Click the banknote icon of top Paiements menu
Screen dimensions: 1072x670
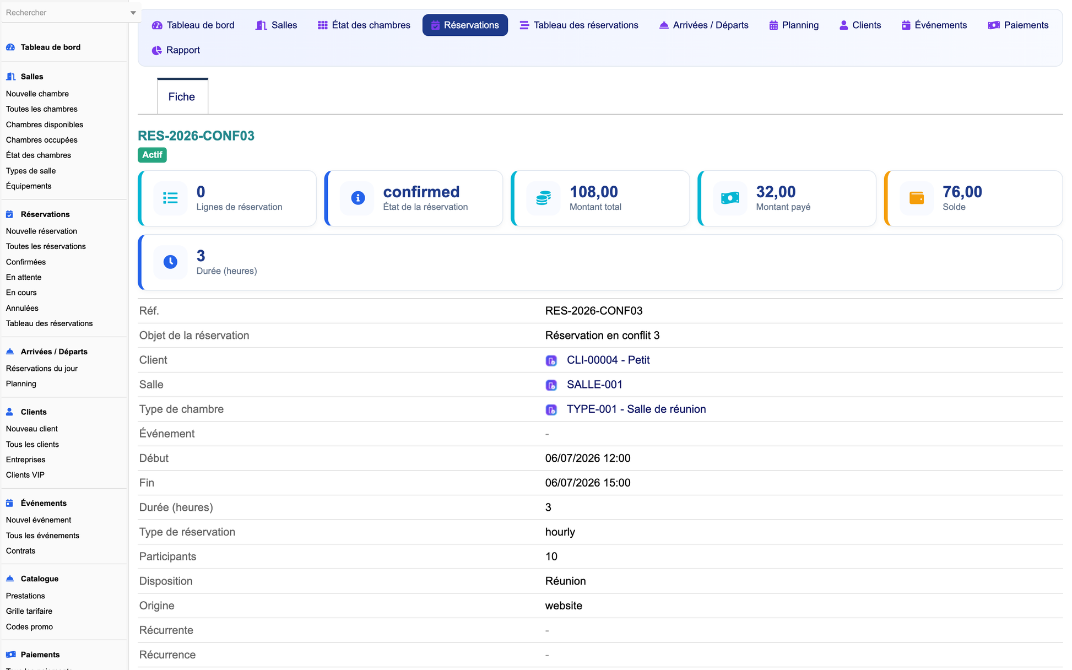[x=994, y=25]
